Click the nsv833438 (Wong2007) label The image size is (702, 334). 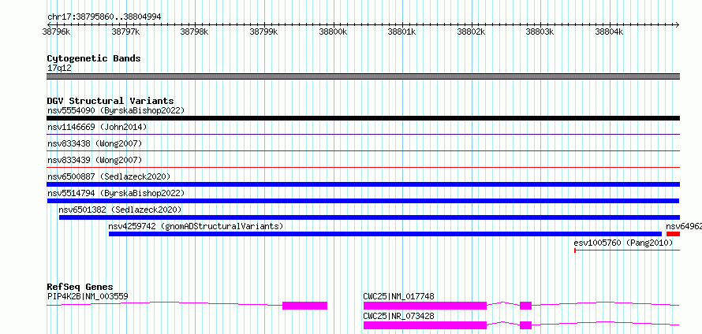tap(95, 143)
